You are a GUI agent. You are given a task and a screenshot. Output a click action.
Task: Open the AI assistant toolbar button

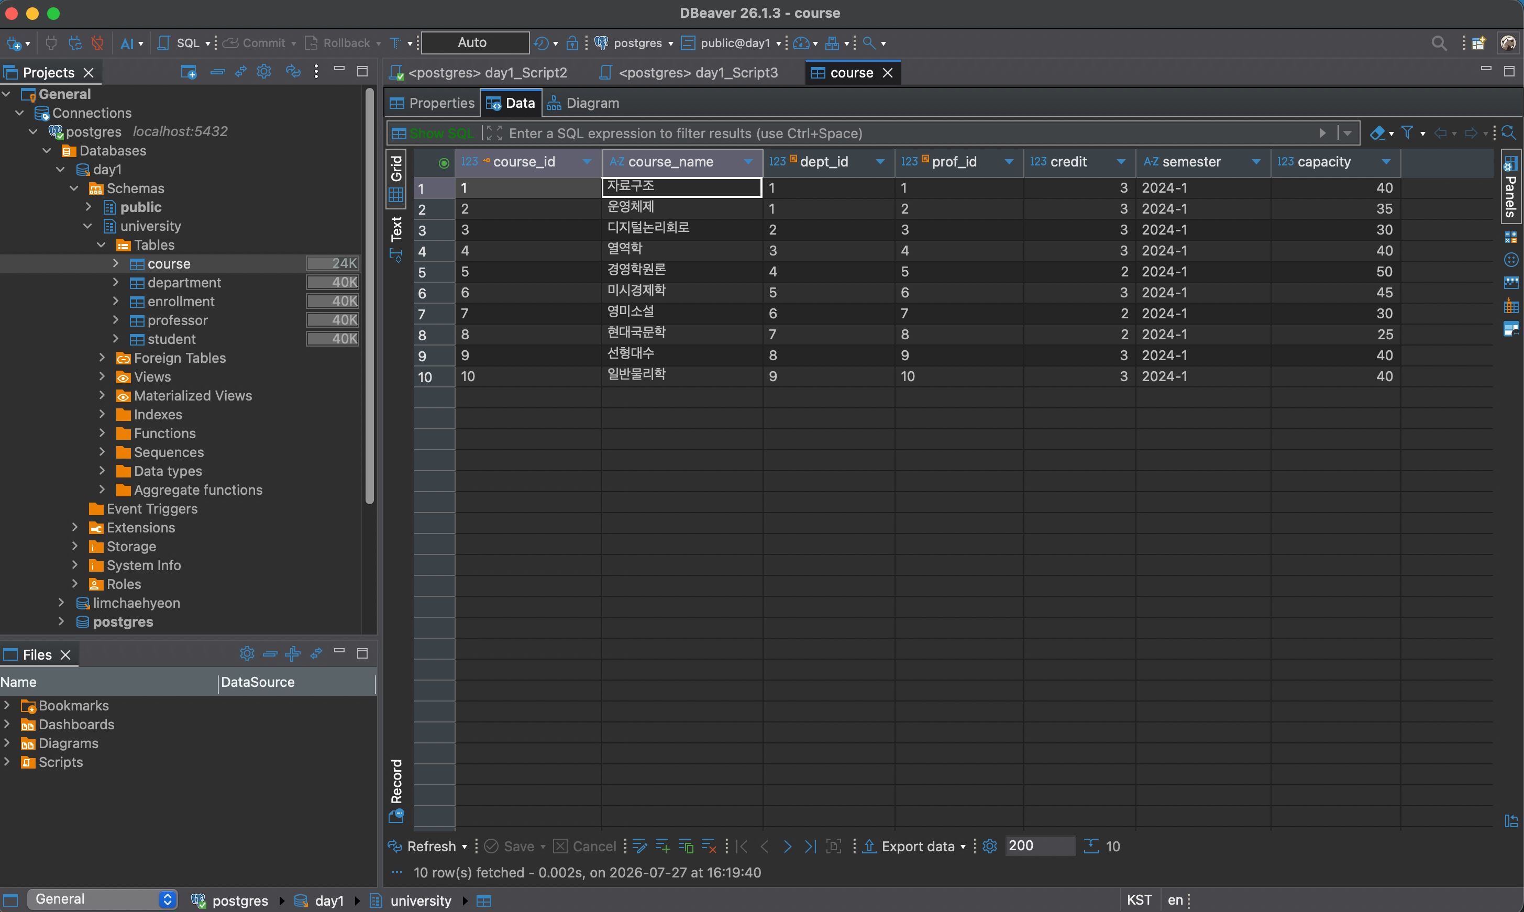click(127, 43)
